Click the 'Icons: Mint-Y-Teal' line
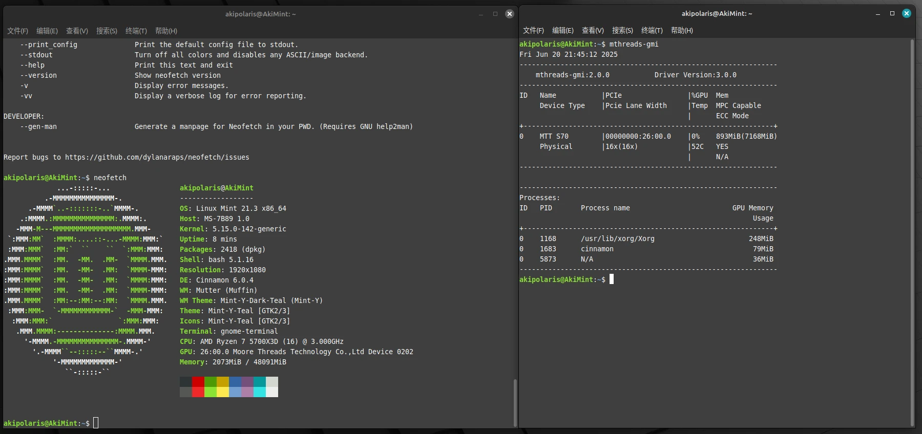Screen dimensions: 922x434 click(235, 321)
